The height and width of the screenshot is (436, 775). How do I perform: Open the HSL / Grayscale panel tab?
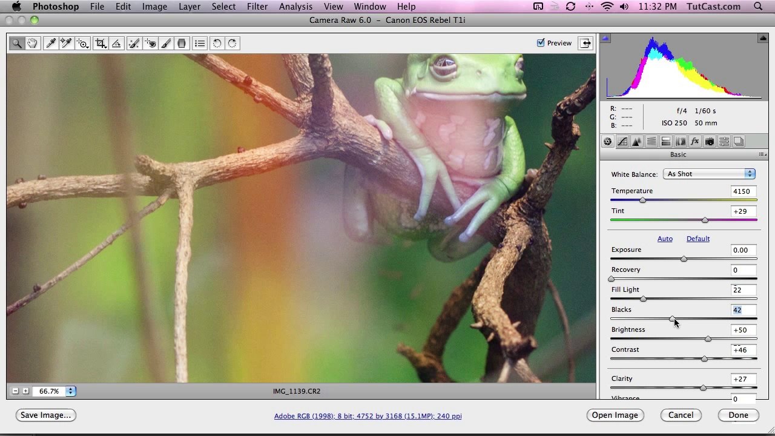click(651, 142)
